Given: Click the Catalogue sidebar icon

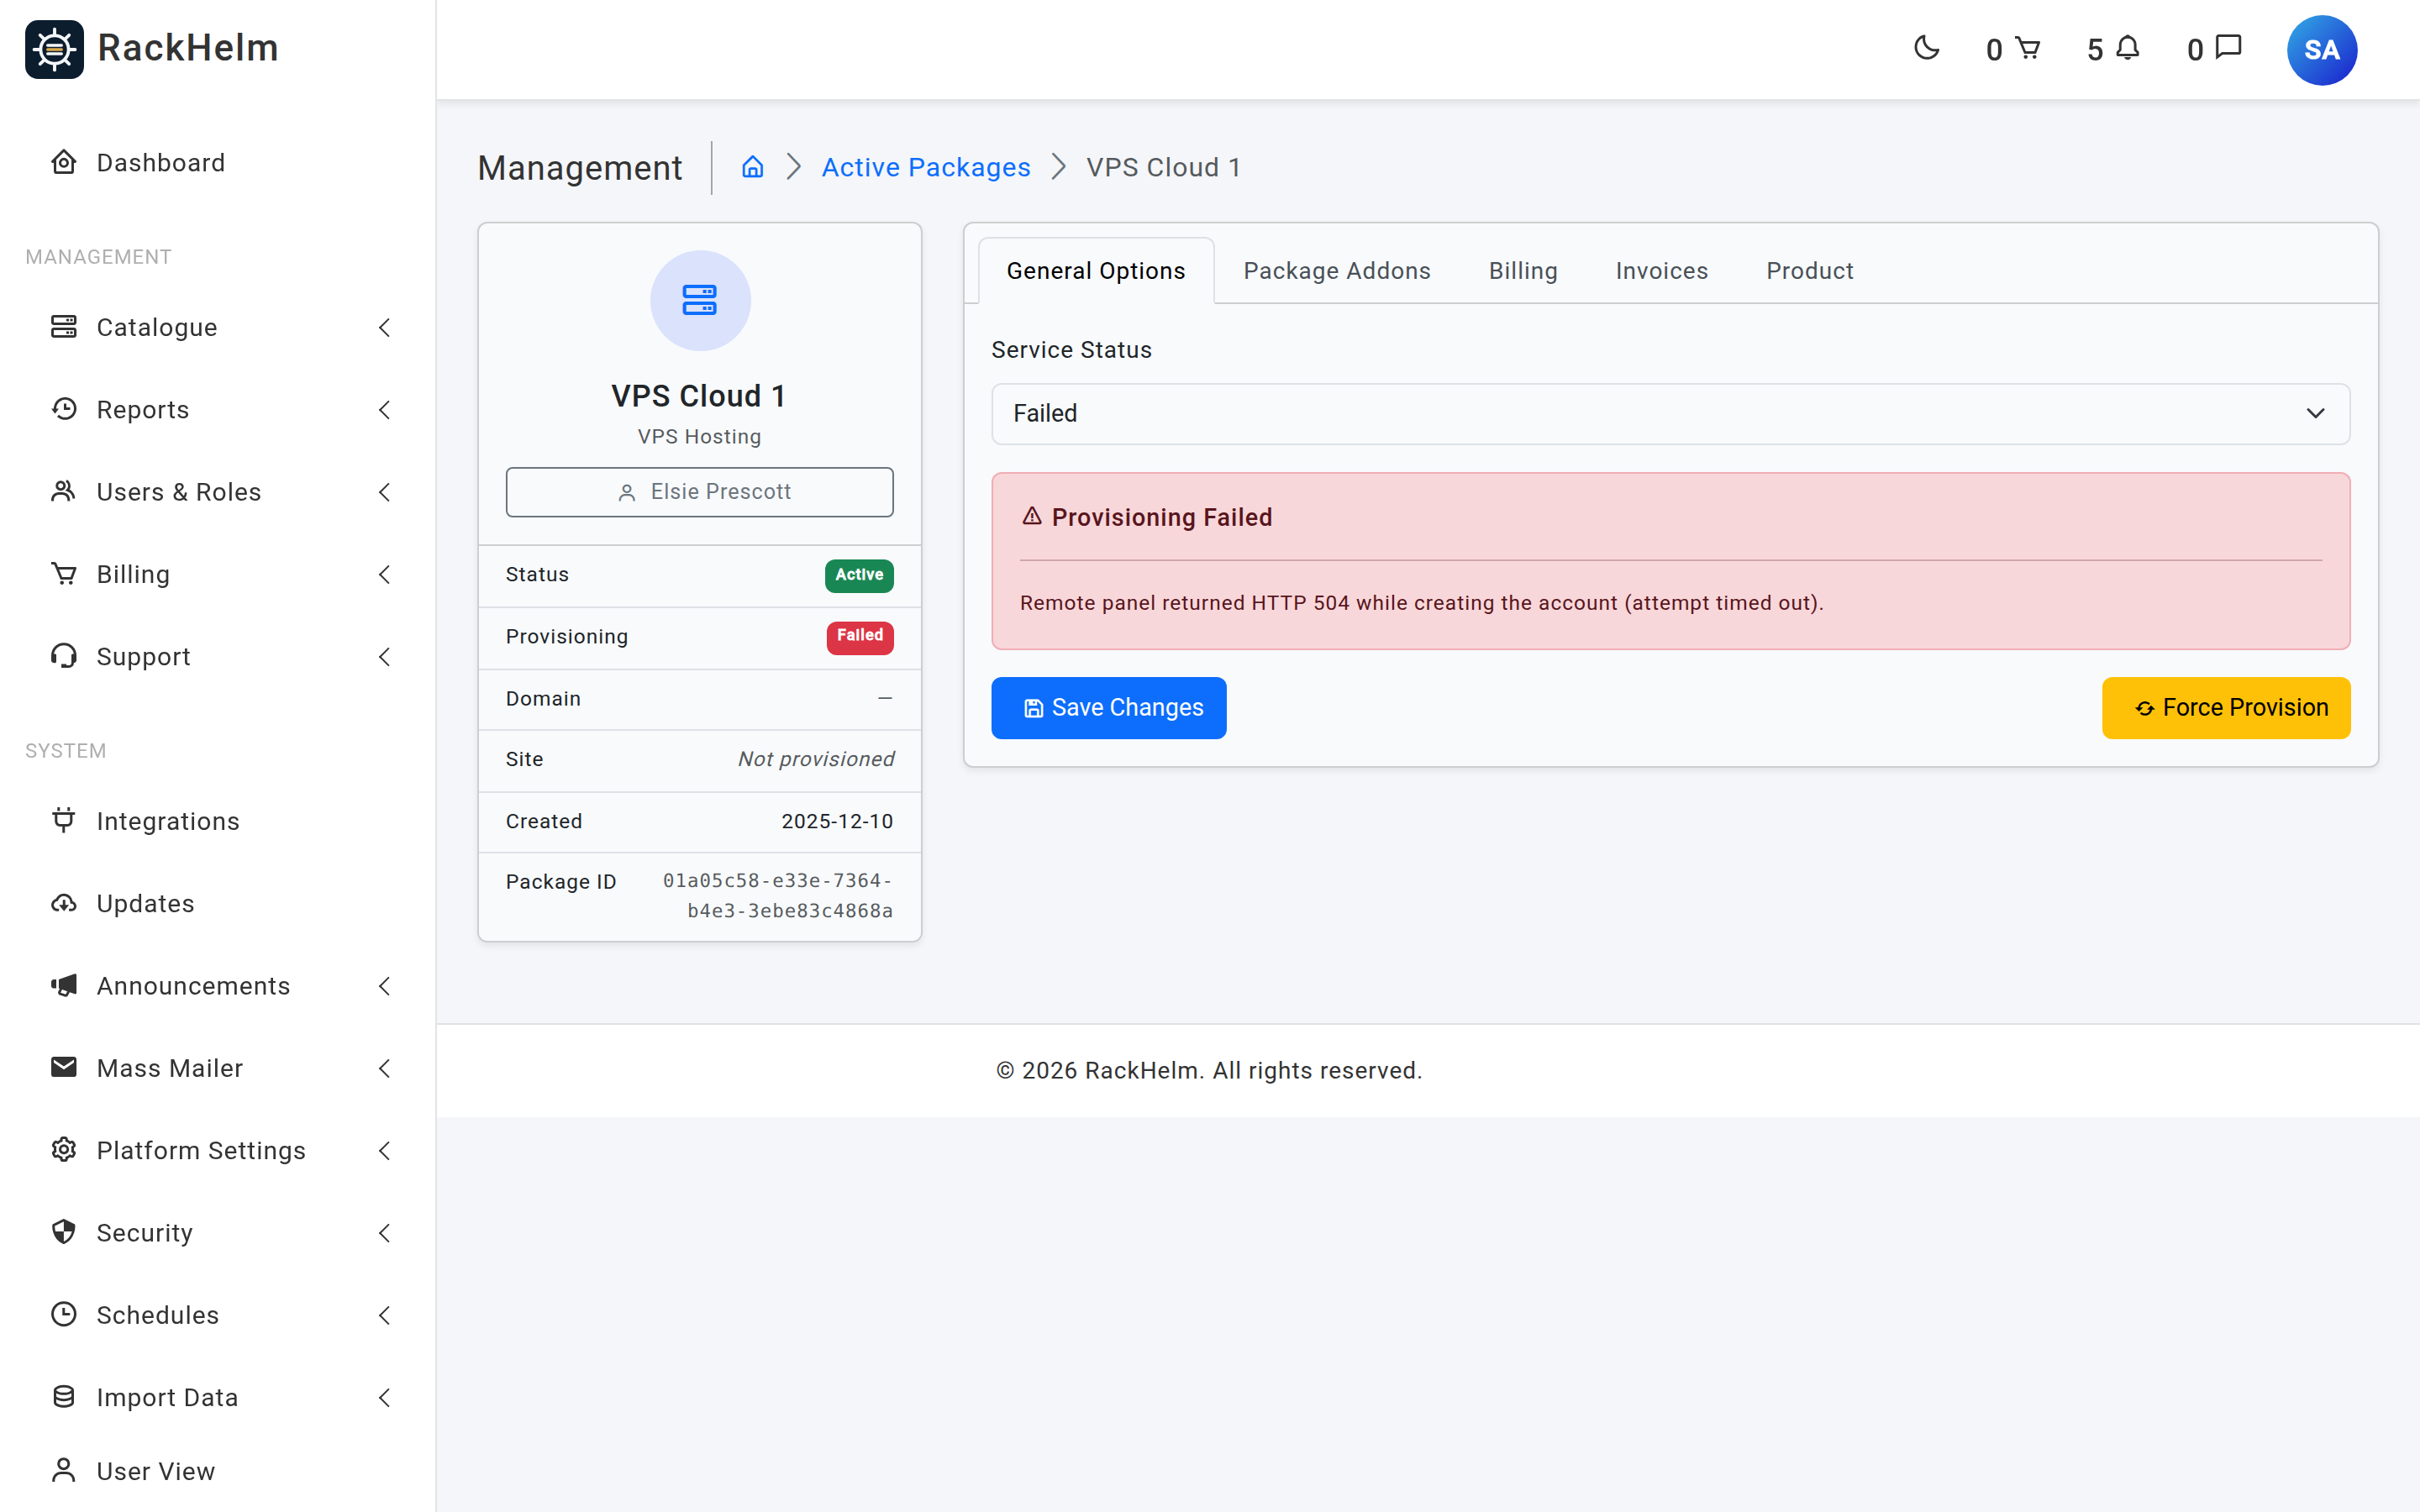Looking at the screenshot, I should coord(64,327).
